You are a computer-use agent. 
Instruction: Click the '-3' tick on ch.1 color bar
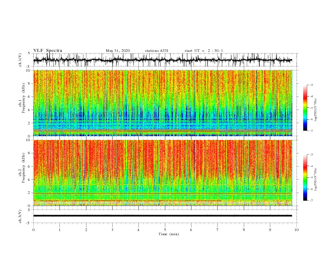311,85
